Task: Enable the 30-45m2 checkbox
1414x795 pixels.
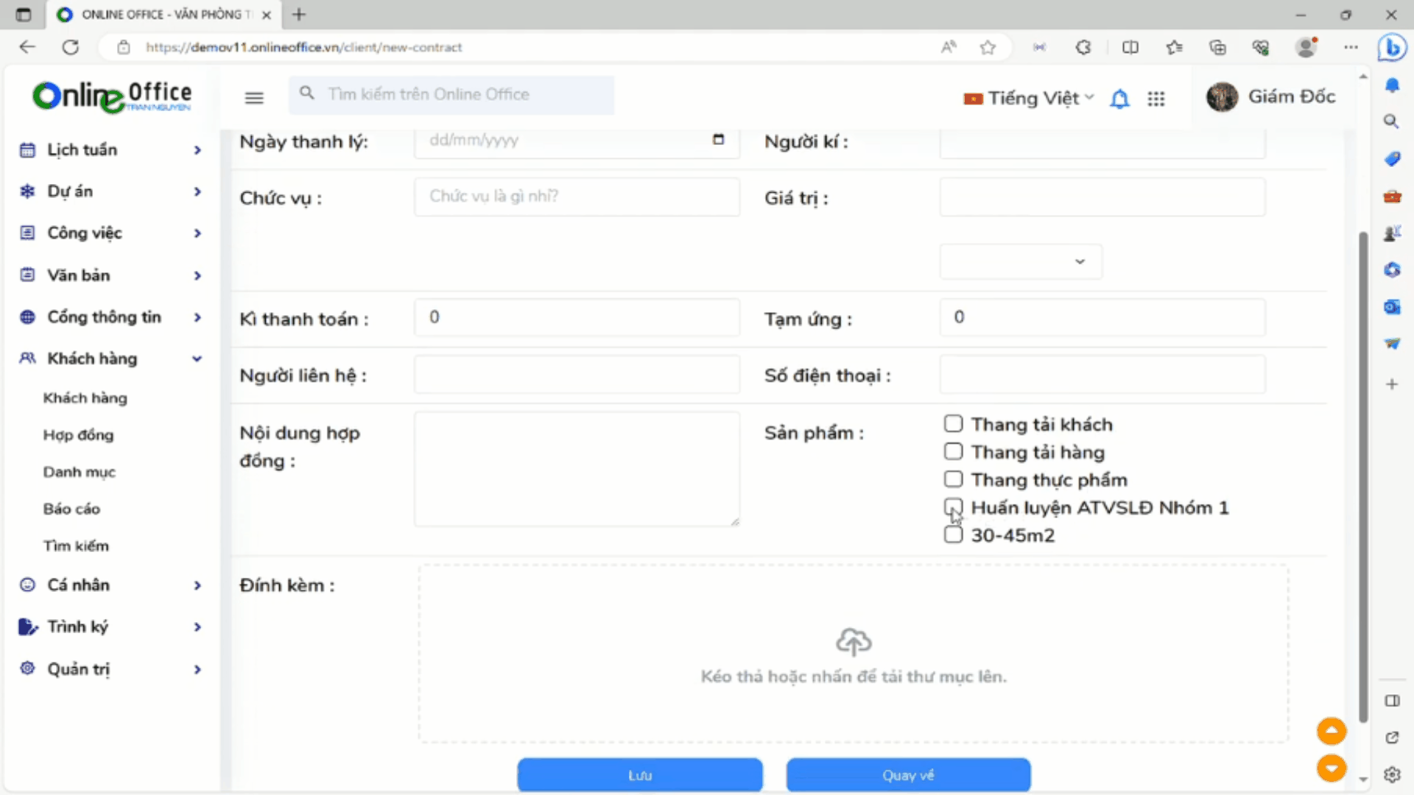Action: pos(953,535)
